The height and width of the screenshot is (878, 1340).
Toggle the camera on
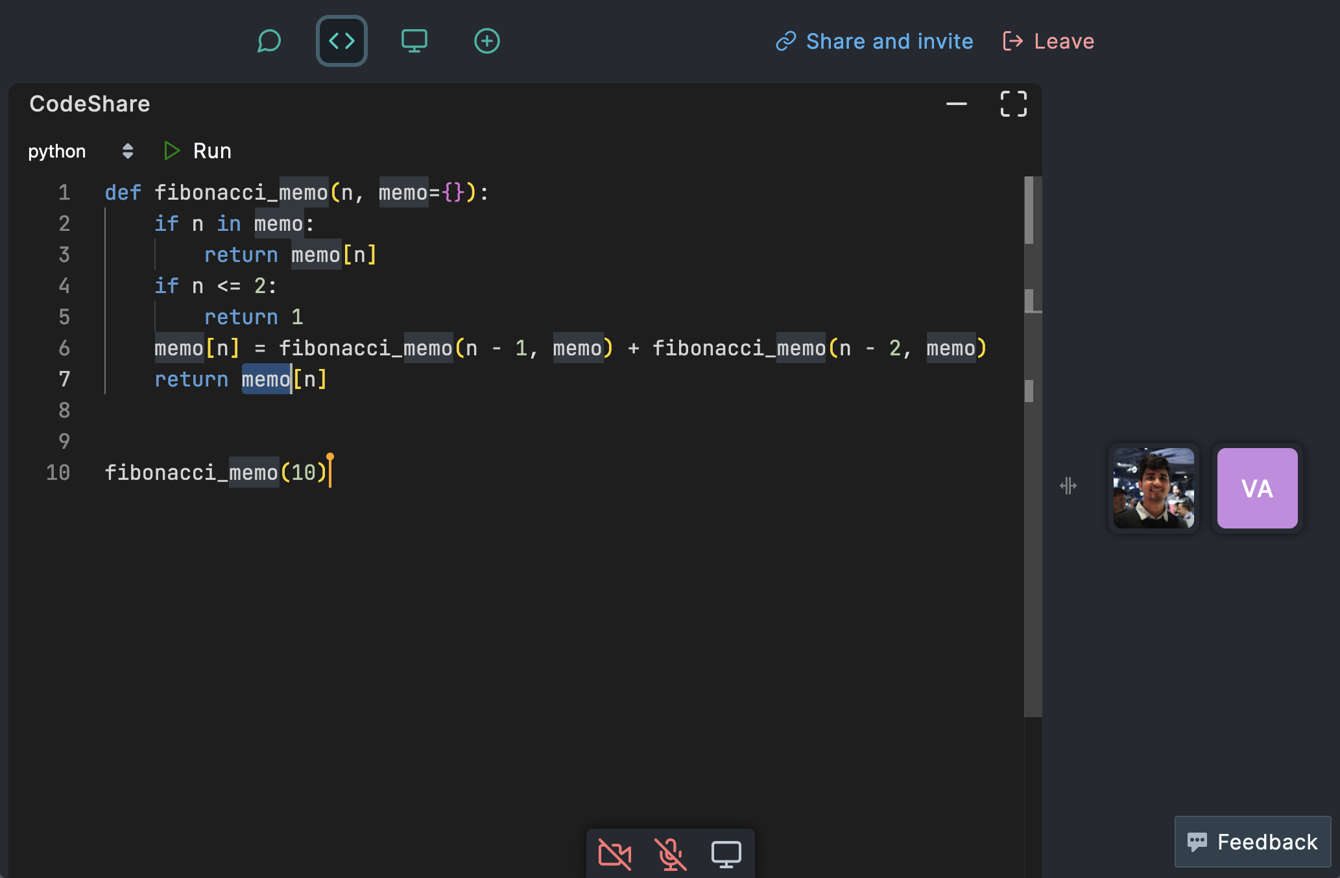point(615,854)
